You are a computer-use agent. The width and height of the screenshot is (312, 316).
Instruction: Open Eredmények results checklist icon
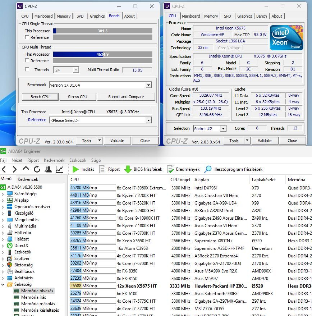coord(170,169)
